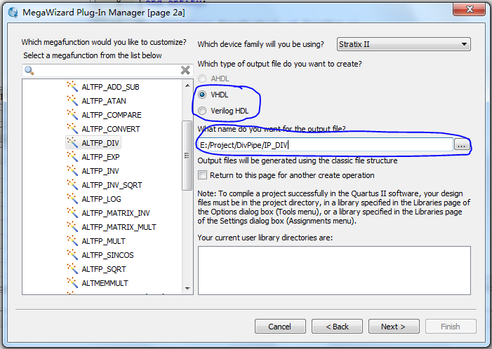The image size is (492, 349).
Task: Click the wand icon beside ALTFP_DIV
Action: click(72, 142)
